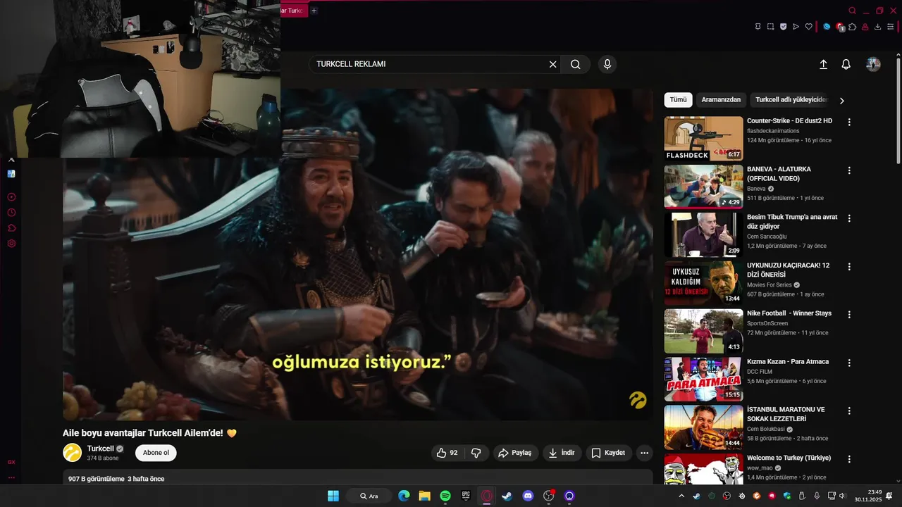Play Counter-Strike DE dust2 thumbnail
Screen dimensions: 902x507
coord(703,139)
